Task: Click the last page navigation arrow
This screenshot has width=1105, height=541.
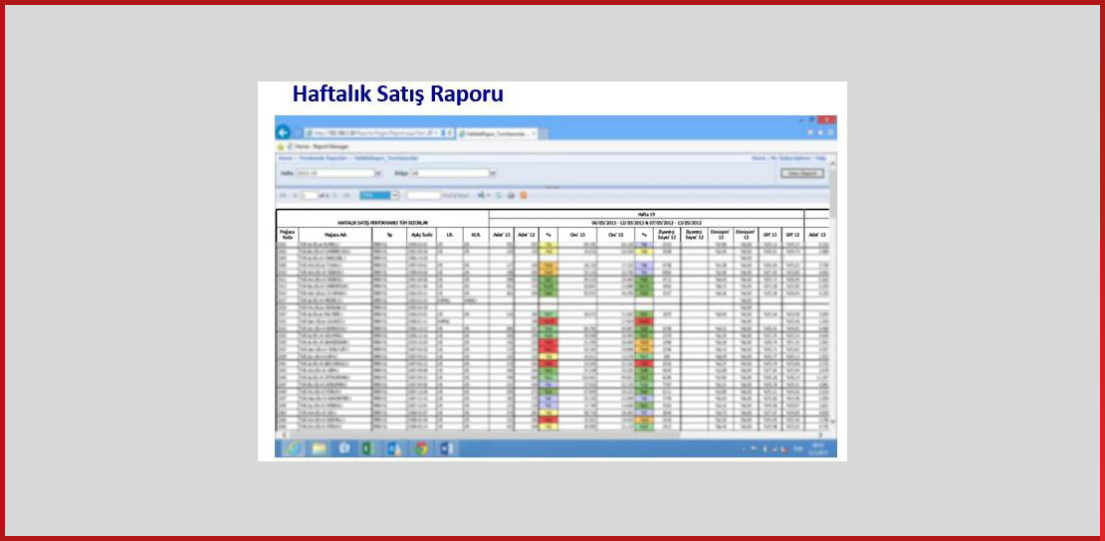Action: point(346,196)
